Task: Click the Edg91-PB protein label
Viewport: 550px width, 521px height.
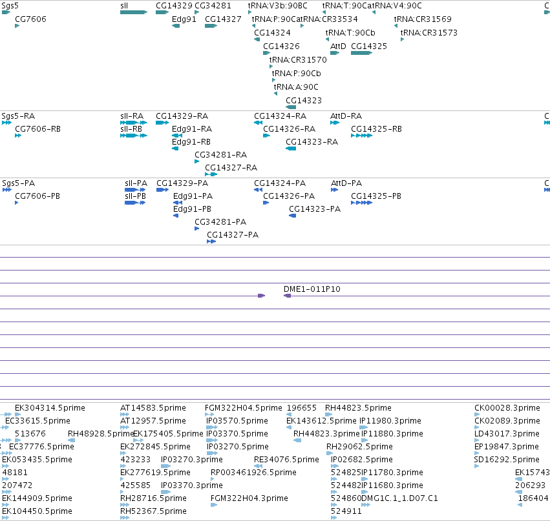Action: (192, 209)
